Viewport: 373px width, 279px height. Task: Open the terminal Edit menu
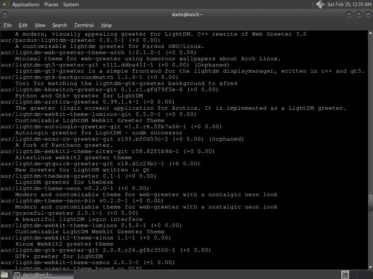(23, 25)
